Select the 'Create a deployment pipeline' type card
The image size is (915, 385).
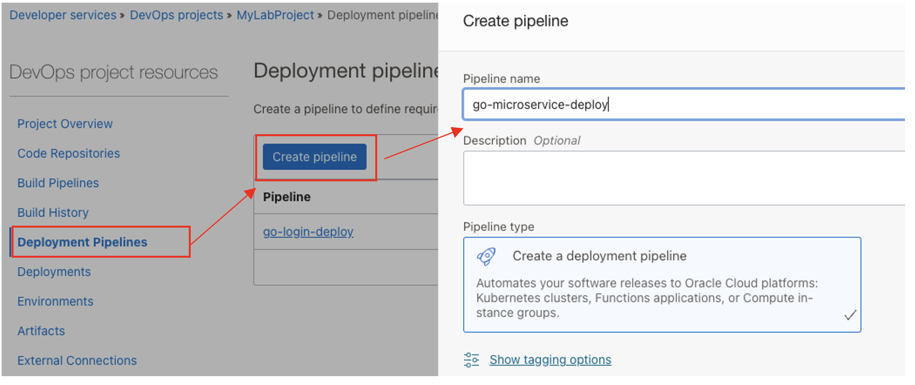(x=662, y=284)
